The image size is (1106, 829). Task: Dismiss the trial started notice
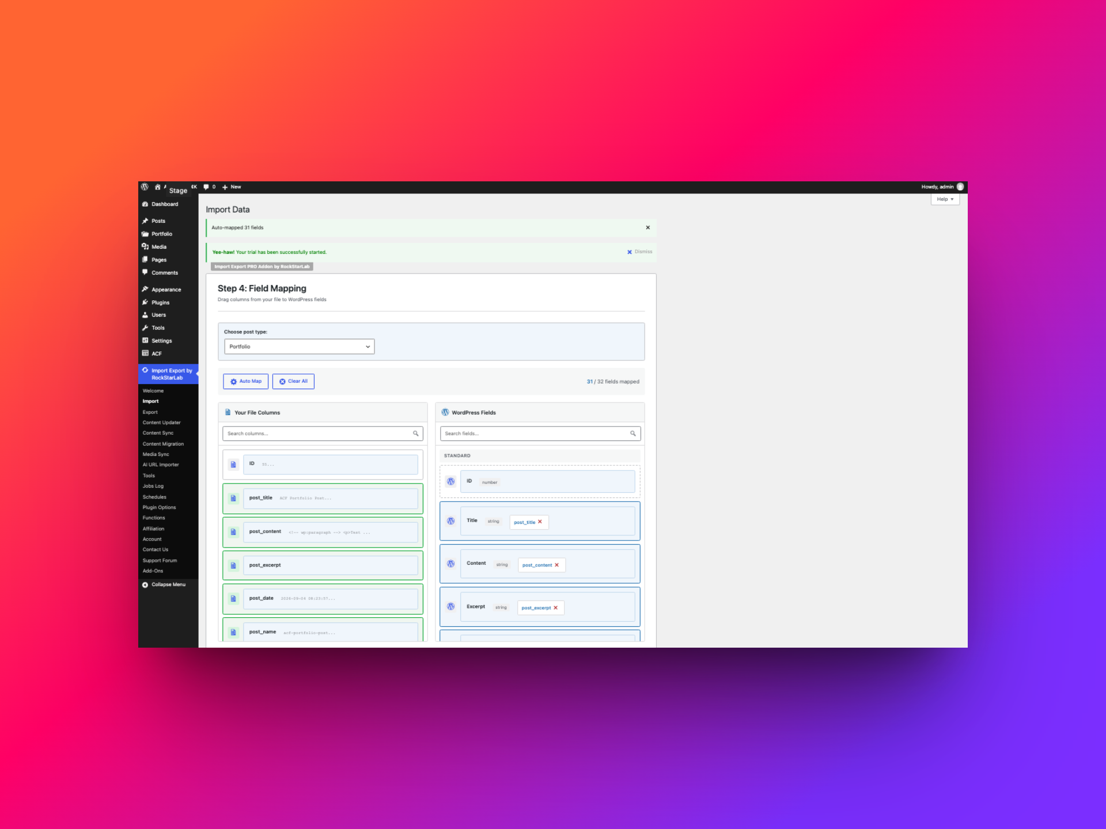coord(639,252)
